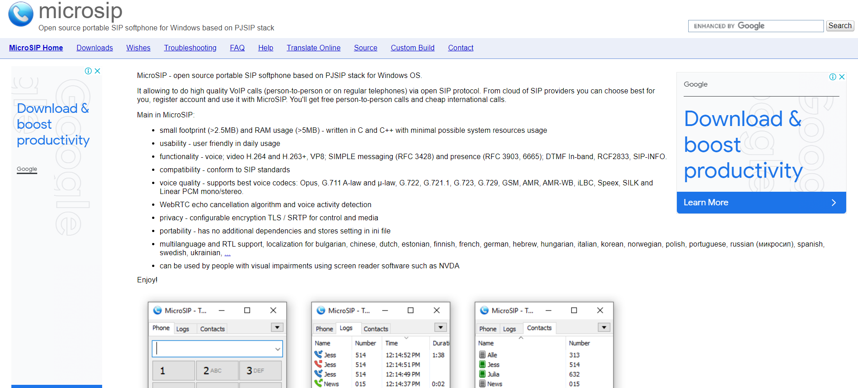The width and height of the screenshot is (858, 388).
Task: Open the FAQ link
Action: 237,48
